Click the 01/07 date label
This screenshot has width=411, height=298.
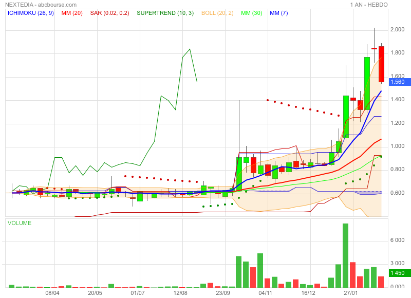pyautogui.click(x=137, y=293)
